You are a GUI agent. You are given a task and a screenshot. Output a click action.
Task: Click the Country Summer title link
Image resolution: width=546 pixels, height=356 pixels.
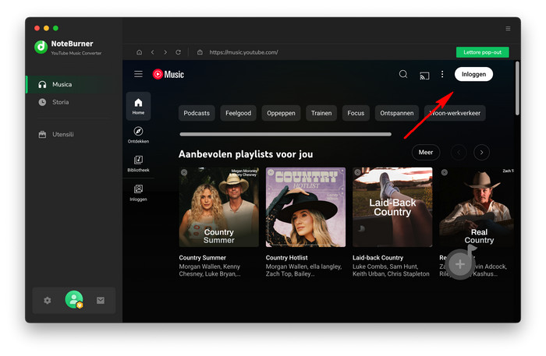(x=202, y=258)
